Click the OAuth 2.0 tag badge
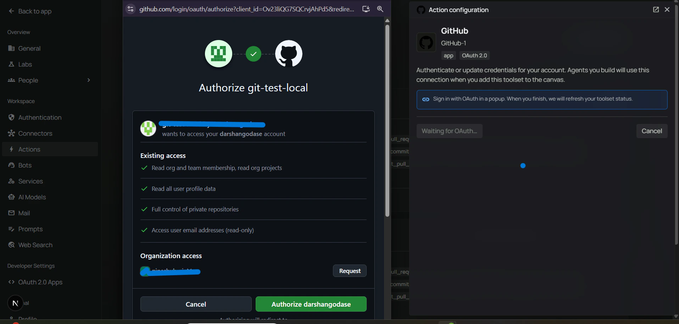Image resolution: width=679 pixels, height=324 pixels. point(474,56)
